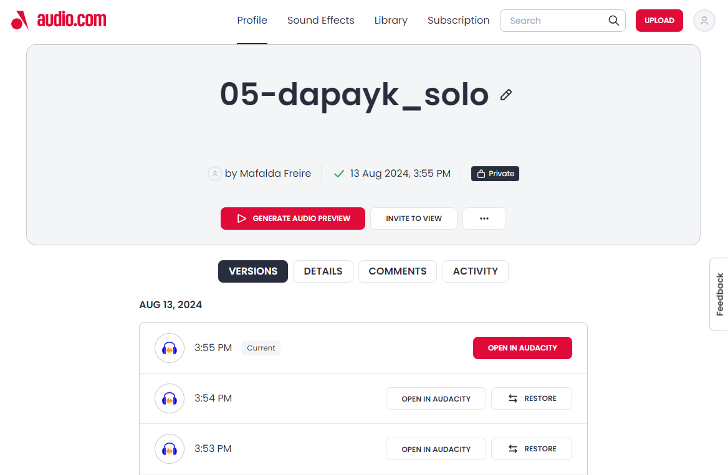Click the audio.com logo
Image resolution: width=728 pixels, height=475 pixels.
coord(59,21)
